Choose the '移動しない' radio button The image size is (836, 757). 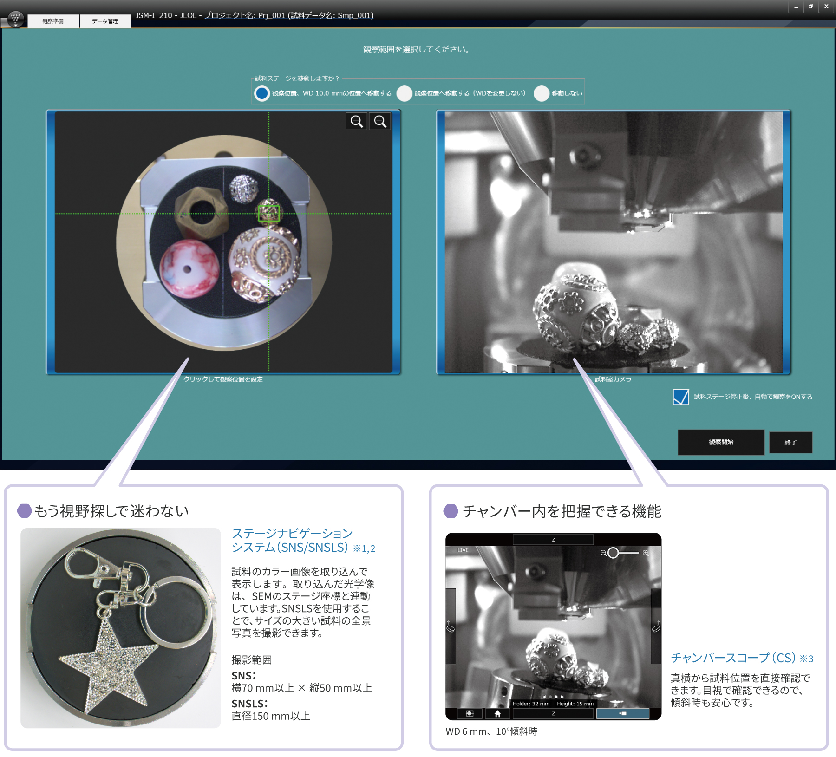[541, 93]
